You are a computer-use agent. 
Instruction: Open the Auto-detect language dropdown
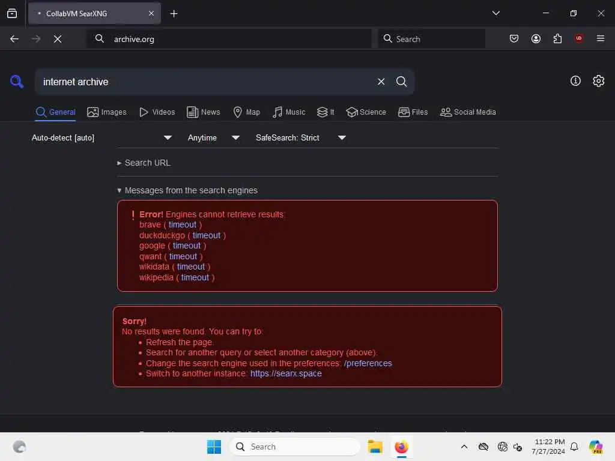coord(101,137)
